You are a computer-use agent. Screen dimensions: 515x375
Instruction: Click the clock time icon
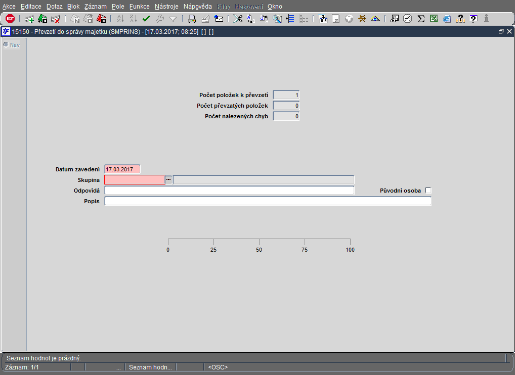pos(408,19)
